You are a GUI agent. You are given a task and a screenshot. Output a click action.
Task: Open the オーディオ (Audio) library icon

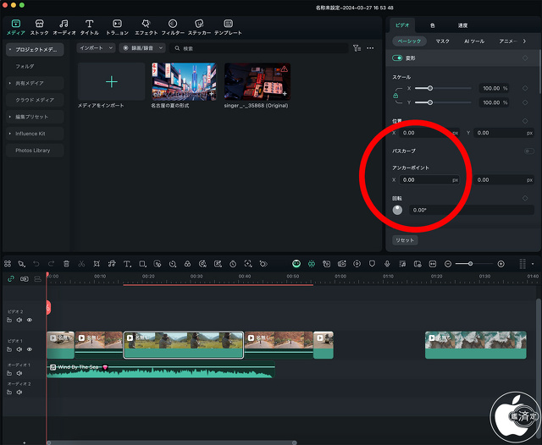pos(64,26)
